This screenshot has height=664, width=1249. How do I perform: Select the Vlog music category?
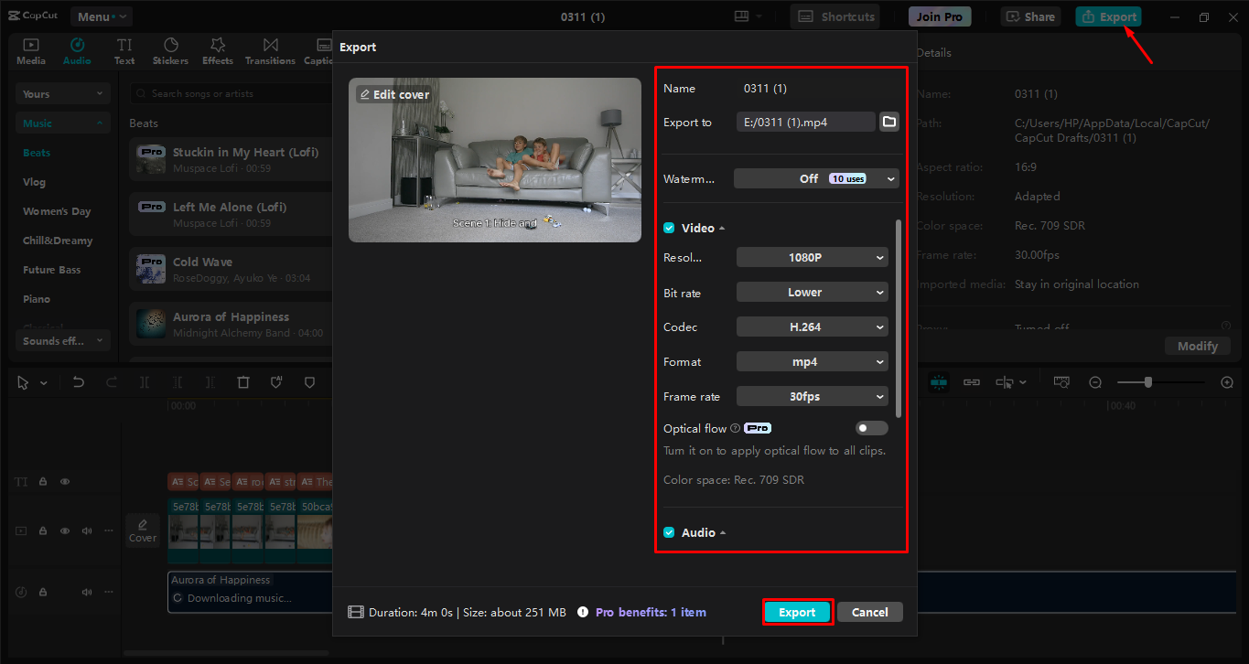tap(34, 182)
